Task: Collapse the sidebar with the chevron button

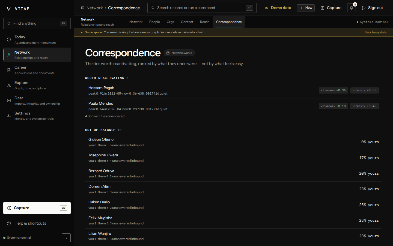Action: [66, 238]
